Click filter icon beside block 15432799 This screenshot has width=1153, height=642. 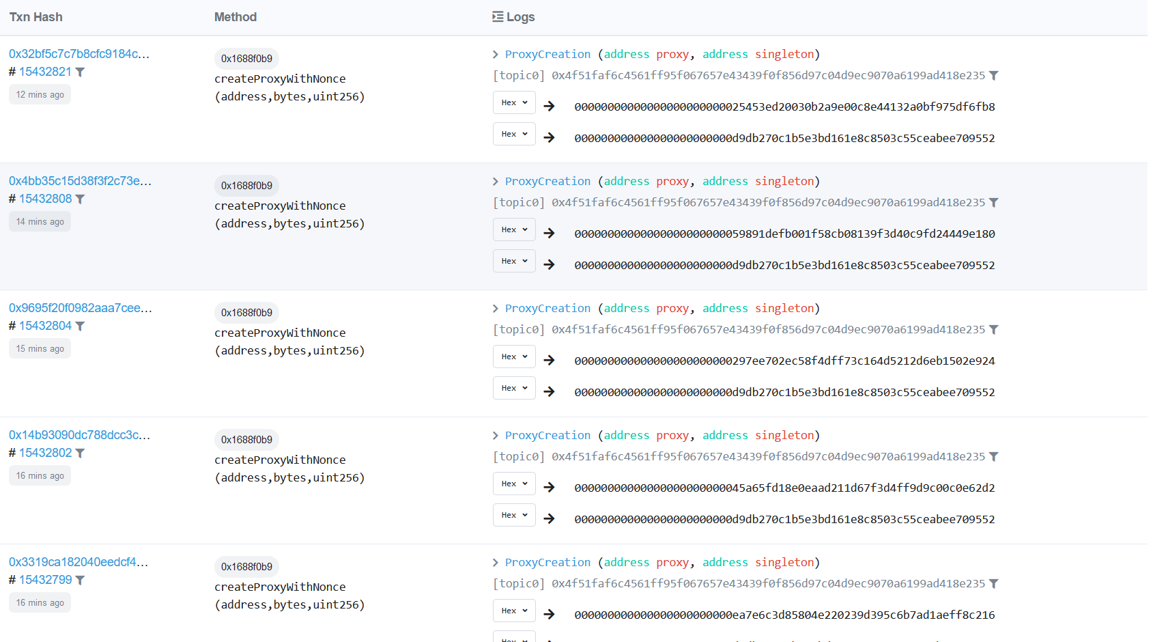[x=80, y=581]
